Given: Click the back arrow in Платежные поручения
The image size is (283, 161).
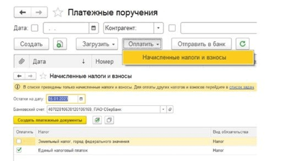Looking at the screenshot, I should [23, 13].
